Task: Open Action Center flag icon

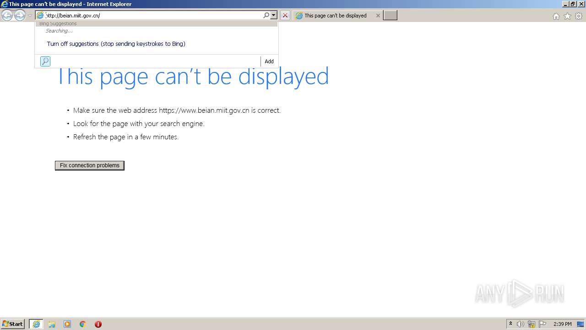Action: tap(543, 324)
